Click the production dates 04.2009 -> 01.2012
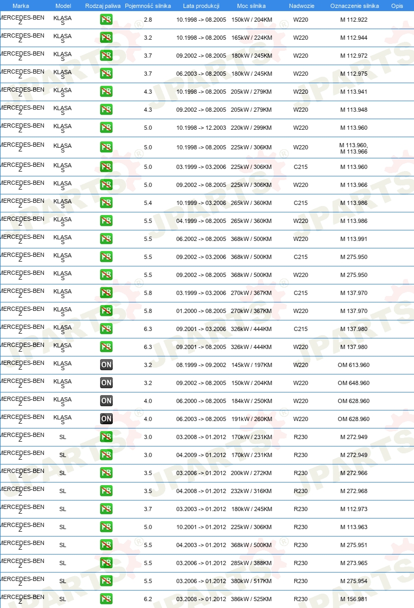The image size is (414, 608). tap(201, 455)
